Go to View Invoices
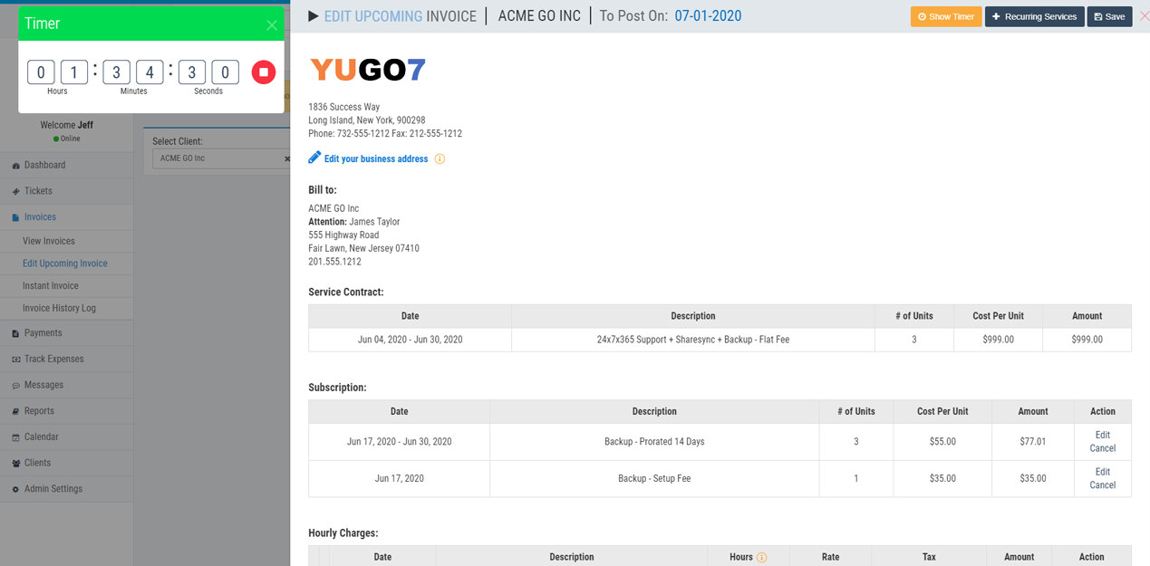 49,241
